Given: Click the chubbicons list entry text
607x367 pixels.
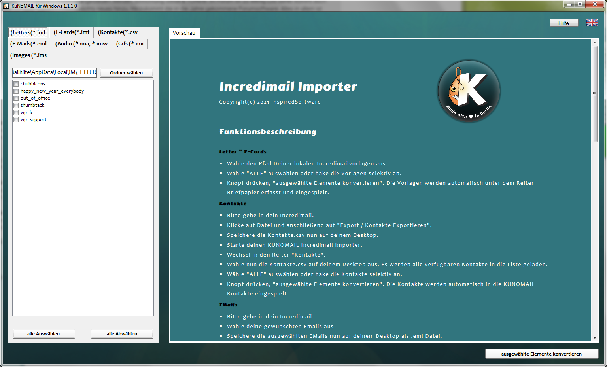Looking at the screenshot, I should pyautogui.click(x=33, y=84).
